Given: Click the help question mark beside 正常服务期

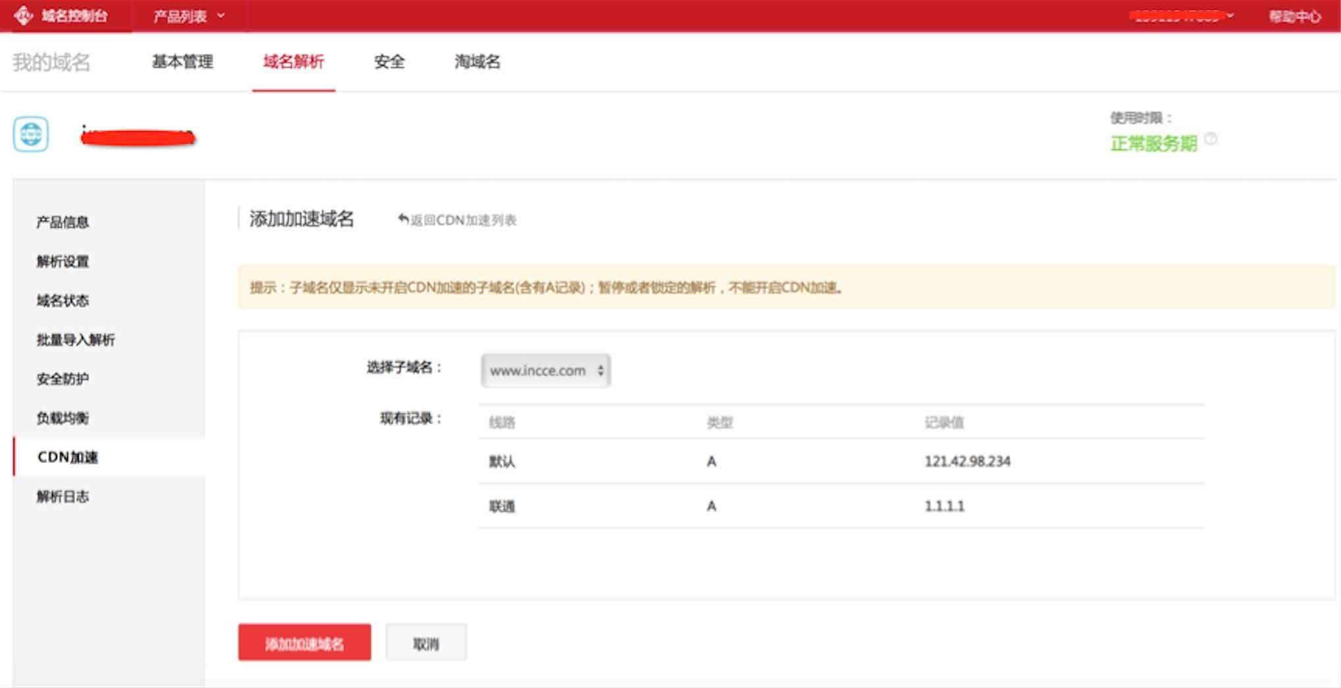Looking at the screenshot, I should (1210, 139).
